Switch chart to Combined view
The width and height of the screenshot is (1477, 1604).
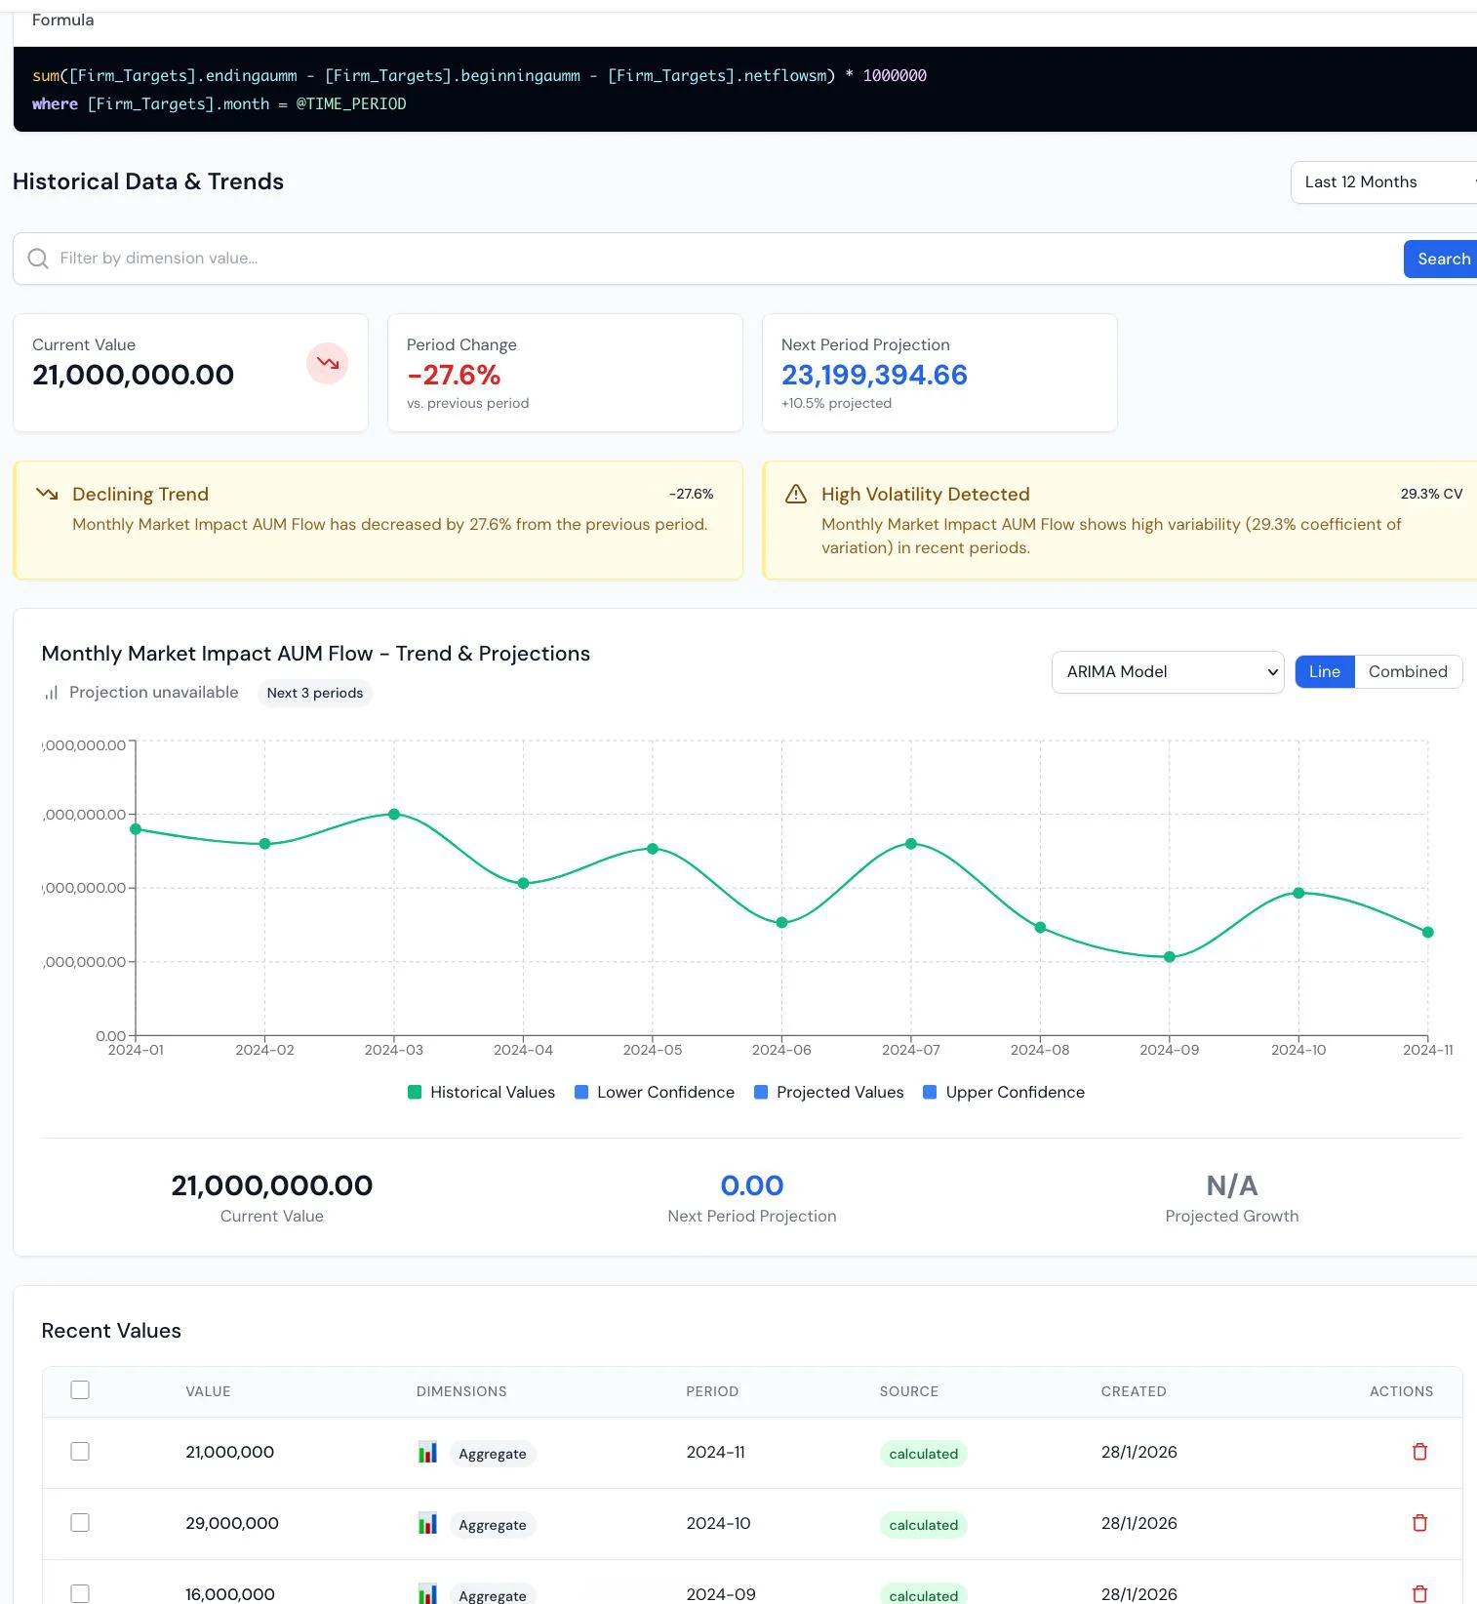(1408, 672)
